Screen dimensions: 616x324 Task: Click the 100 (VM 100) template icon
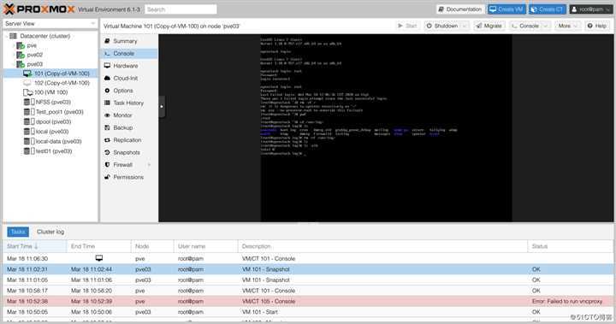pyautogui.click(x=27, y=92)
